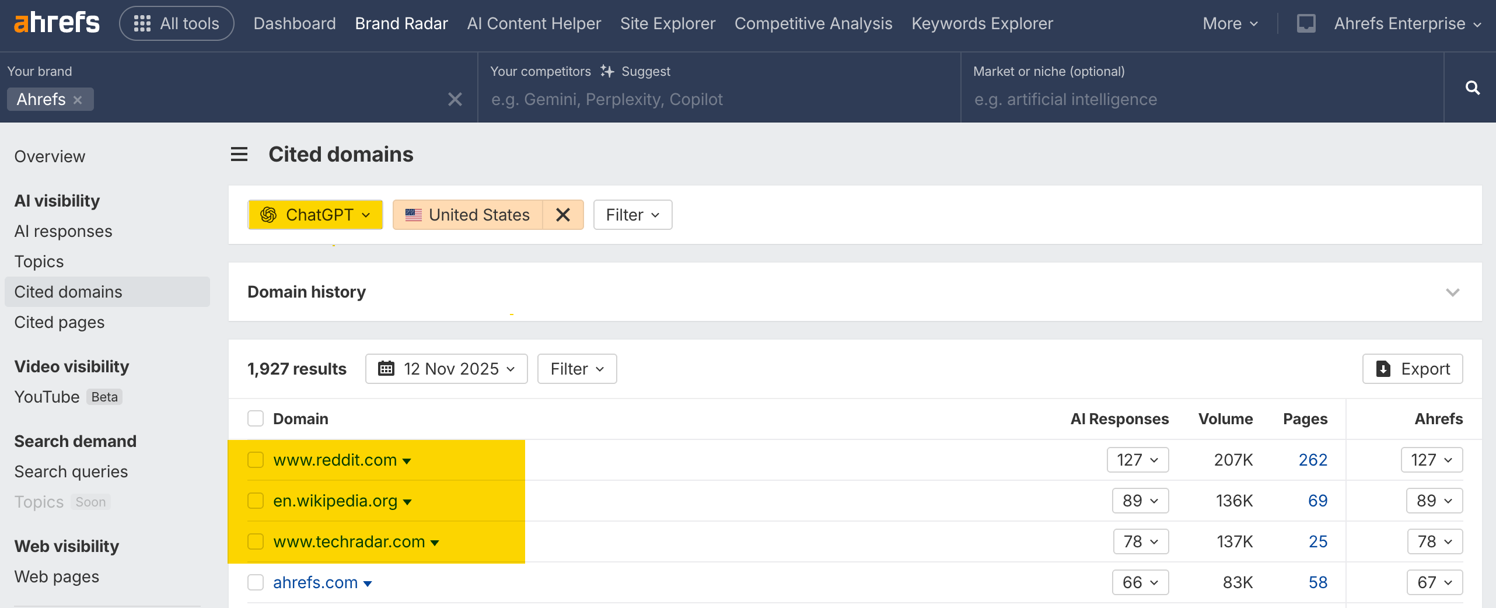This screenshot has height=608, width=1496.
Task: Open the 12 Nov 2025 date picker
Action: pyautogui.click(x=446, y=369)
